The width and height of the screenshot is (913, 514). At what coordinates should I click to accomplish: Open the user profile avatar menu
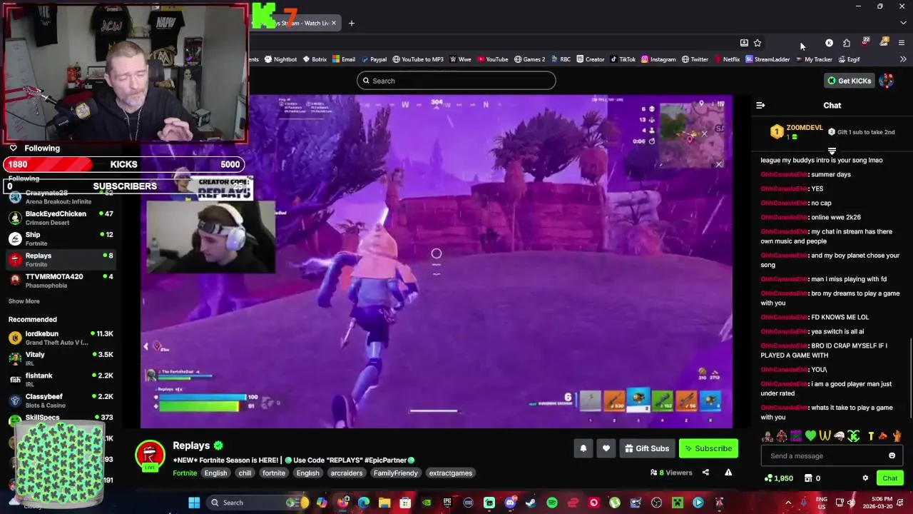pyautogui.click(x=887, y=81)
